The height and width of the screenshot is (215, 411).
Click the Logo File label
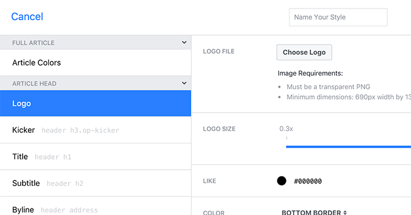click(x=219, y=51)
